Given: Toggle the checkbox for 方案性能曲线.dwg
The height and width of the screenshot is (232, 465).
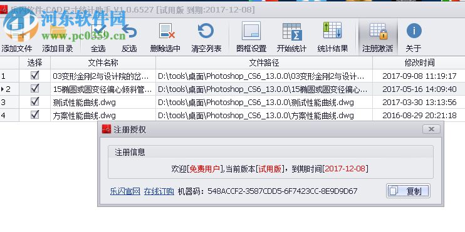Looking at the screenshot, I should point(34,114).
